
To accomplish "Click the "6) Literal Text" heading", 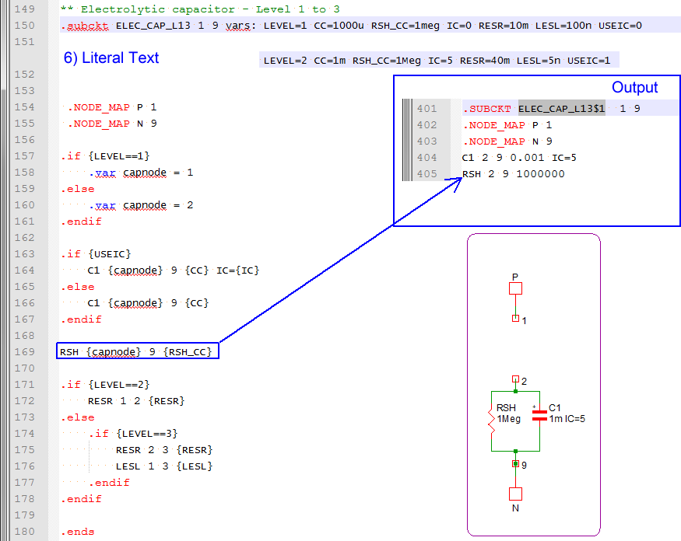I will [112, 58].
